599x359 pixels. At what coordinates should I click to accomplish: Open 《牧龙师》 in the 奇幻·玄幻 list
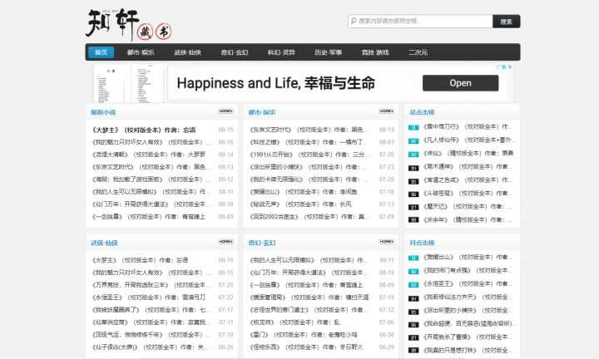295,322
